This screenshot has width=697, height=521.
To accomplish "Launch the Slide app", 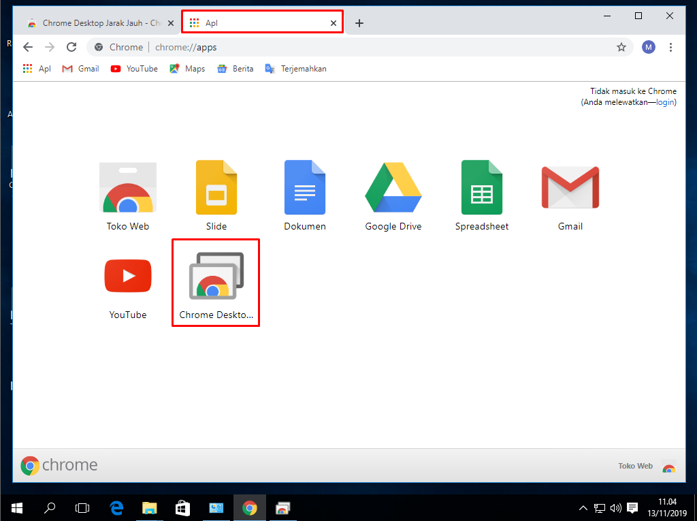I will (x=216, y=187).
